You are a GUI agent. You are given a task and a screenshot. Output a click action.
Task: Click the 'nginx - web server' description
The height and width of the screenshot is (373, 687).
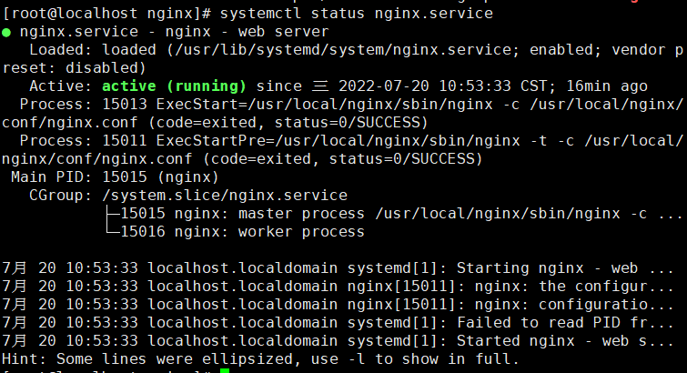pos(247,32)
